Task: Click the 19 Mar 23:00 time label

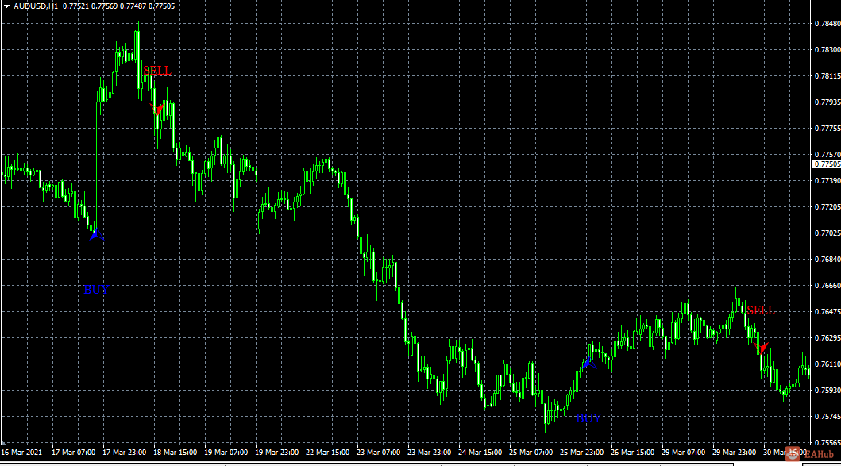Action: 276,453
